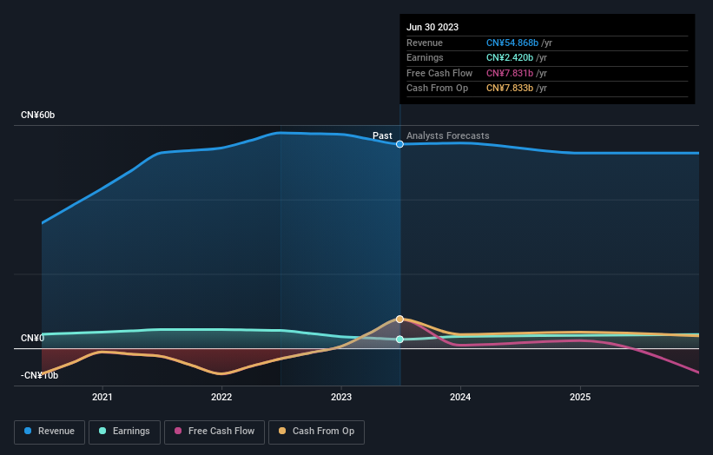The height and width of the screenshot is (455, 713).
Task: Click the Past label
Action: point(382,135)
